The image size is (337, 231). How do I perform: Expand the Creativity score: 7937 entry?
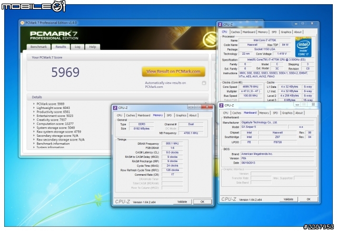point(34,120)
